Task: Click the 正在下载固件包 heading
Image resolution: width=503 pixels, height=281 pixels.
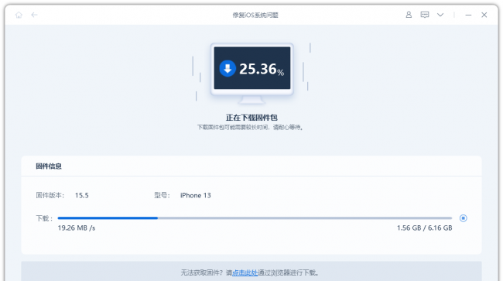Action: (251, 118)
